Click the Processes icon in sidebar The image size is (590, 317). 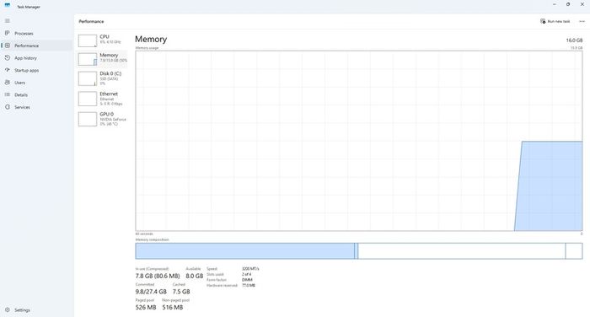click(x=7, y=33)
